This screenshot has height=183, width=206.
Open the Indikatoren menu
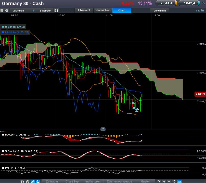93,181
